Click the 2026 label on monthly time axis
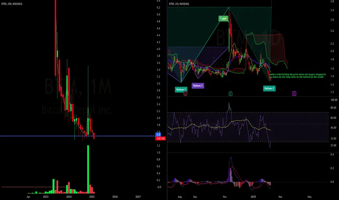The width and height of the screenshot is (339, 200). 115,197
